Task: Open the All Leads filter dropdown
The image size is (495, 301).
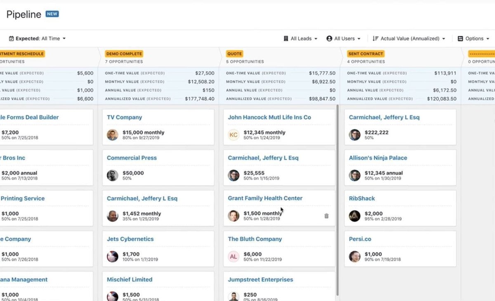Action: [x=300, y=38]
